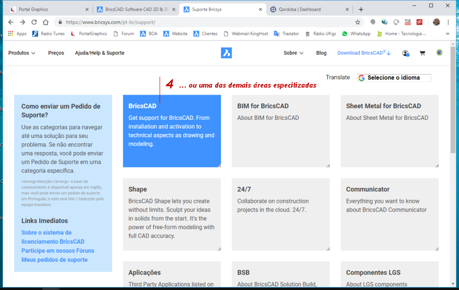Select the Communicator support card
The image size is (459, 290).
[x=389, y=214]
